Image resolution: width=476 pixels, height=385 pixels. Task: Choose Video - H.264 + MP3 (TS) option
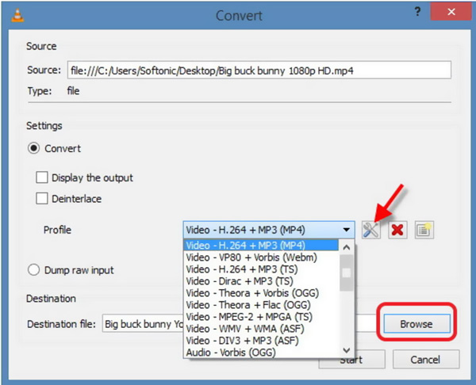point(261,269)
